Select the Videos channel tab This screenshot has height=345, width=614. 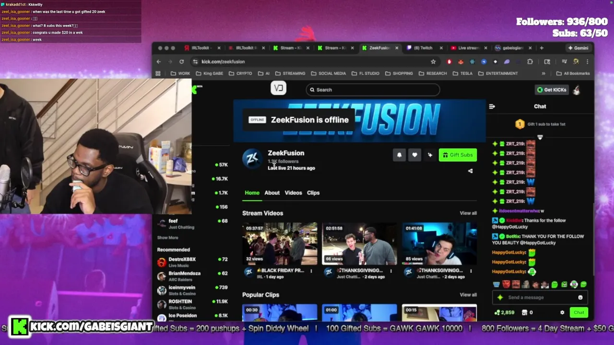[x=293, y=193]
